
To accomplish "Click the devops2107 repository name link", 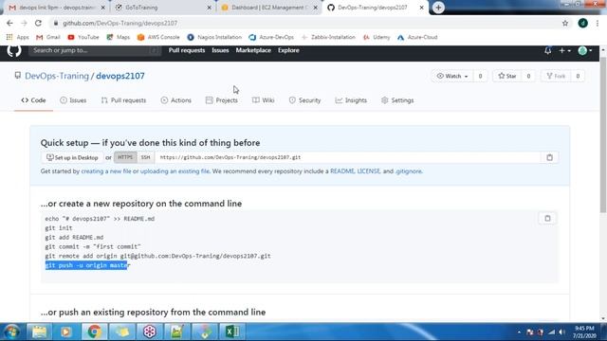I will pyautogui.click(x=120, y=76).
